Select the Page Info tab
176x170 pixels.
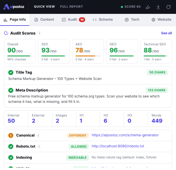pyautogui.click(x=14, y=20)
